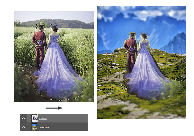Hide the Couple layer with its eye icon
The height and width of the screenshot is (136, 194).
tap(24, 118)
